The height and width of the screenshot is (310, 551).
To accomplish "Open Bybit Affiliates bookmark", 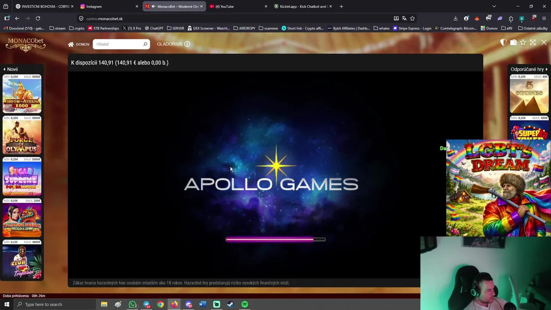I will tap(348, 28).
